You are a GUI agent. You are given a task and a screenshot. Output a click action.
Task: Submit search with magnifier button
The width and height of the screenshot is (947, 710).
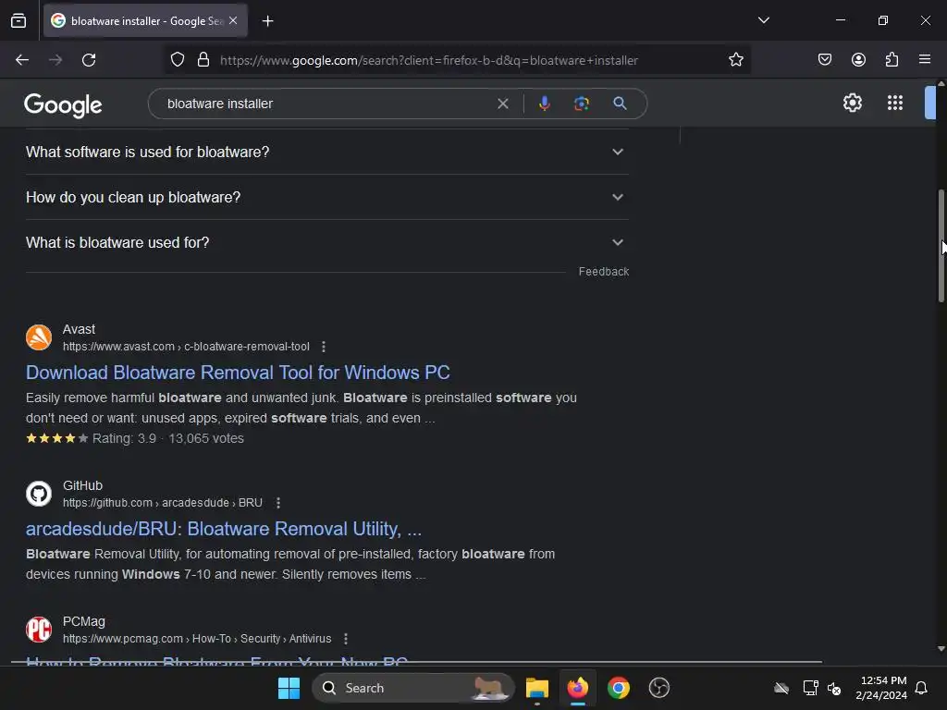pos(620,104)
